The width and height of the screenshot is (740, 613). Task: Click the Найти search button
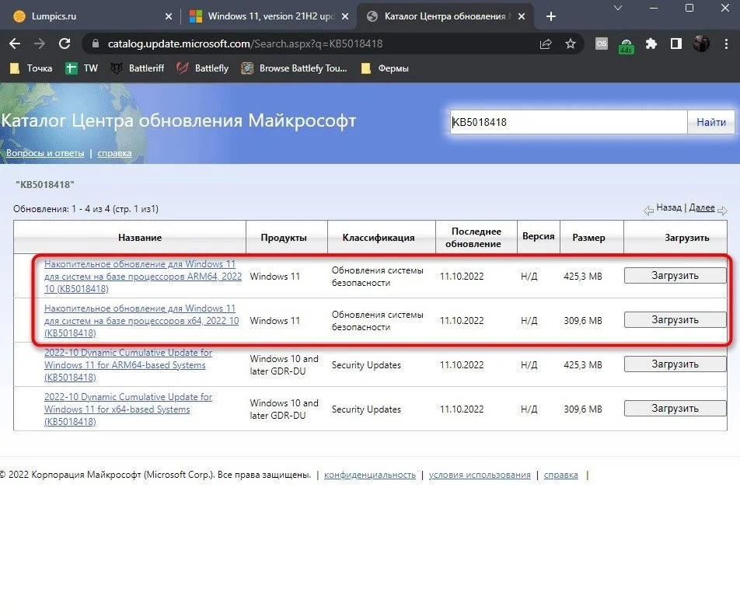tap(710, 122)
